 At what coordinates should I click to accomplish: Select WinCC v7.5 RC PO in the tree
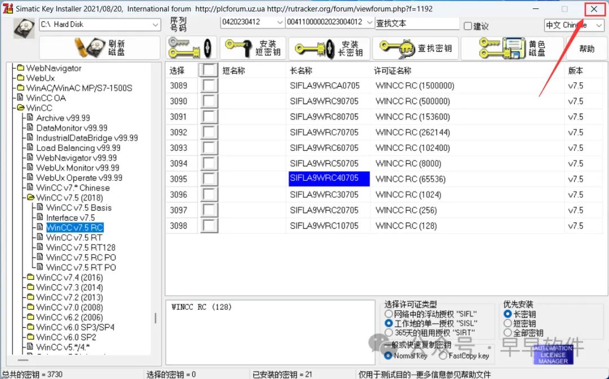tap(81, 257)
